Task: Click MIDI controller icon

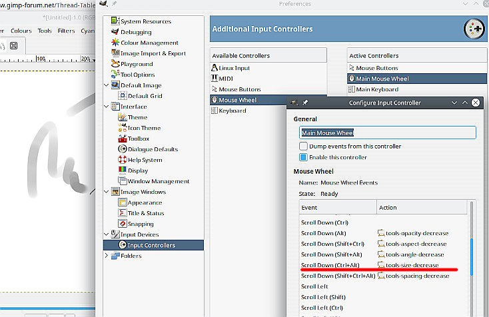Action: (x=215, y=78)
